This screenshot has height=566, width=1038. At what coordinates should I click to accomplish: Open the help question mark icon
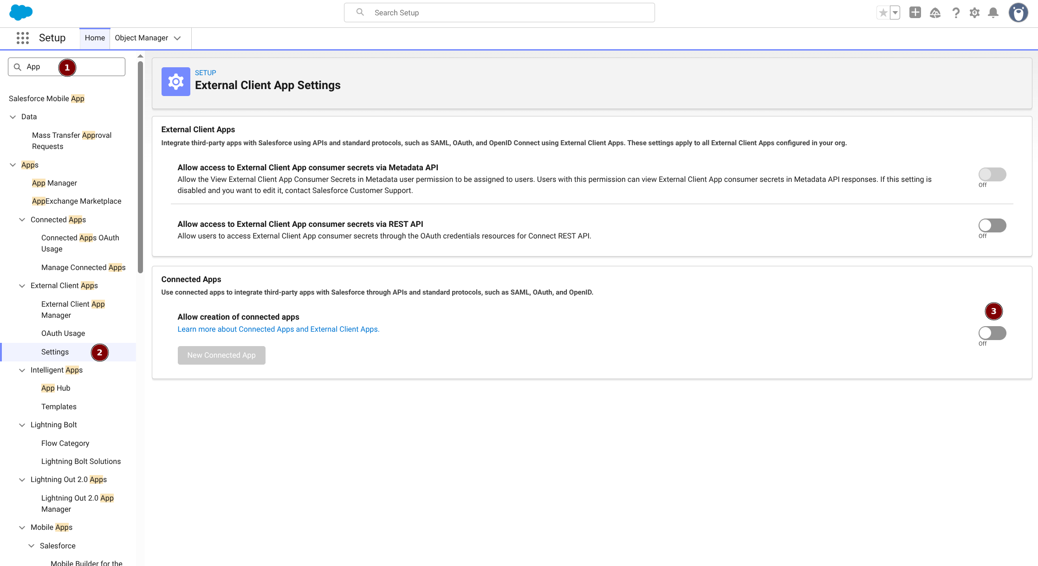click(x=955, y=13)
